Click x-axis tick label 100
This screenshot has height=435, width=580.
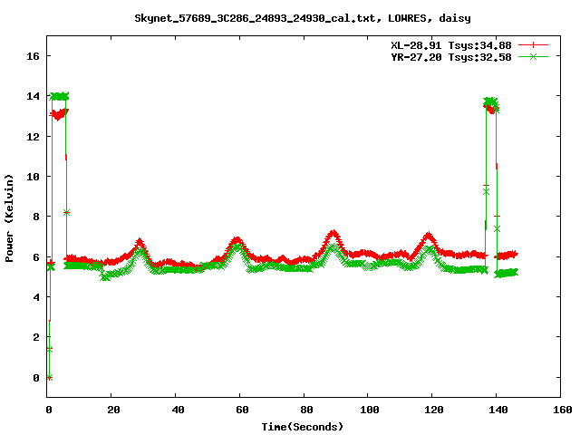[370, 410]
